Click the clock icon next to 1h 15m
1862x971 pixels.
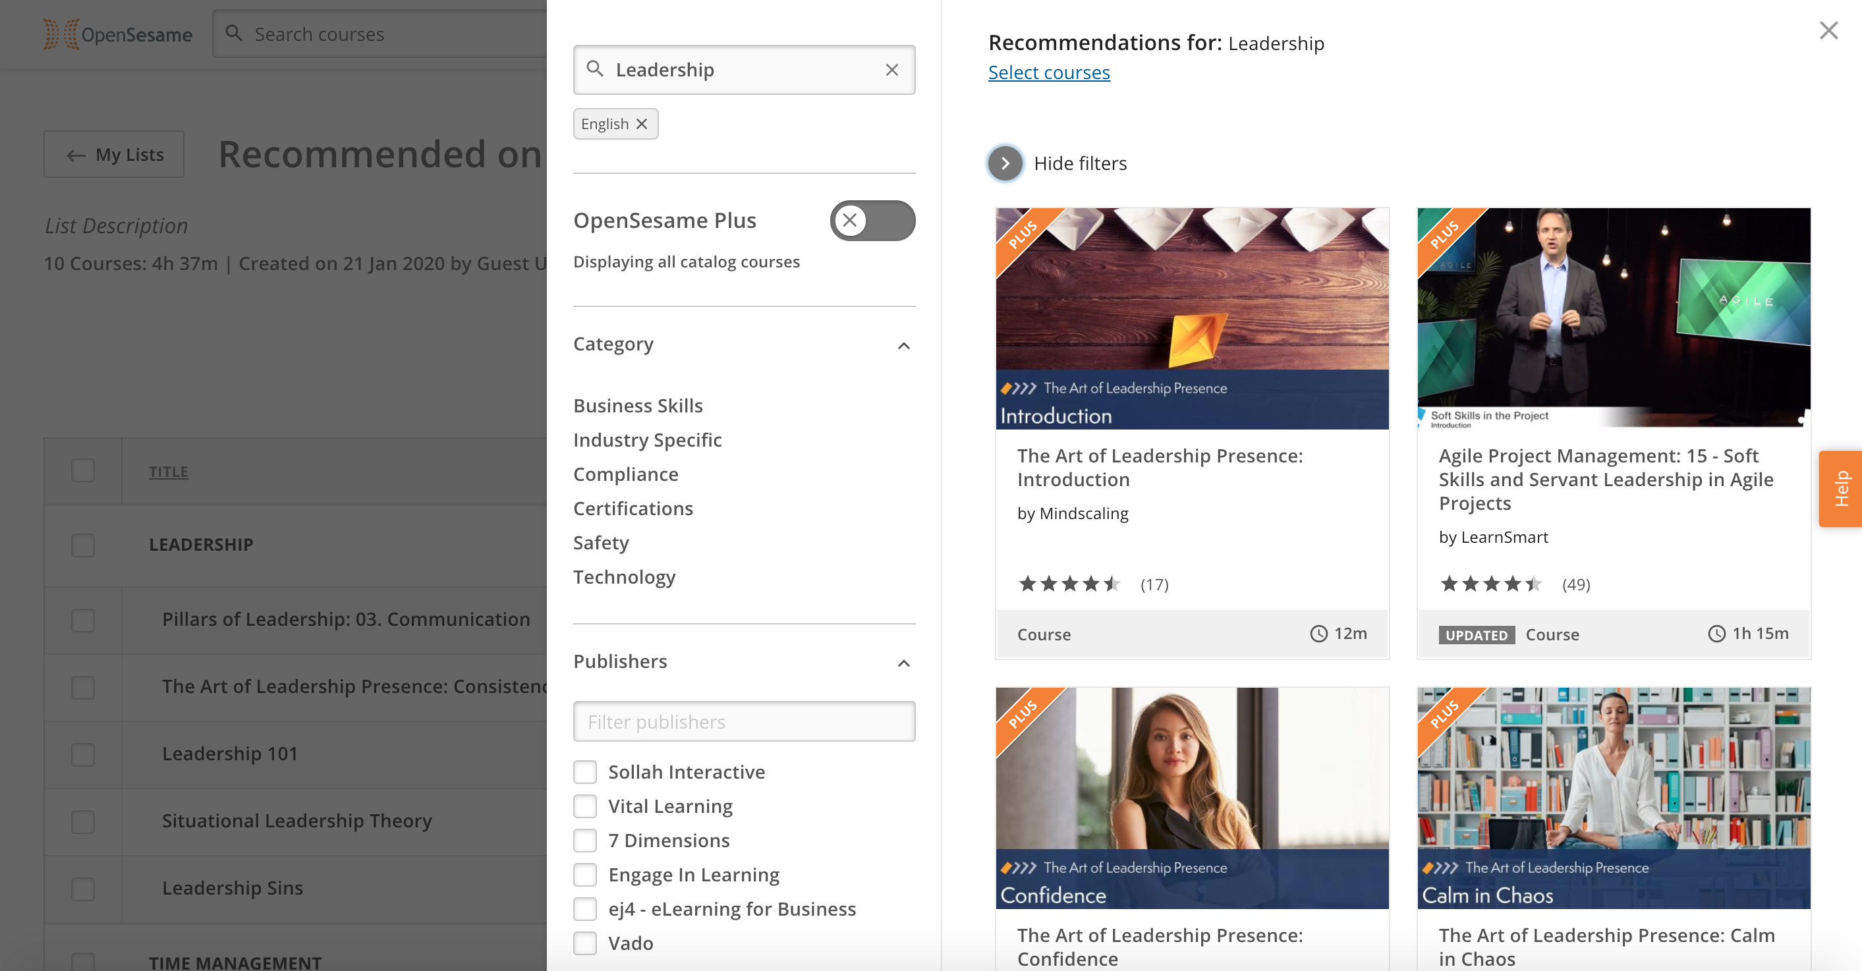pyautogui.click(x=1716, y=634)
